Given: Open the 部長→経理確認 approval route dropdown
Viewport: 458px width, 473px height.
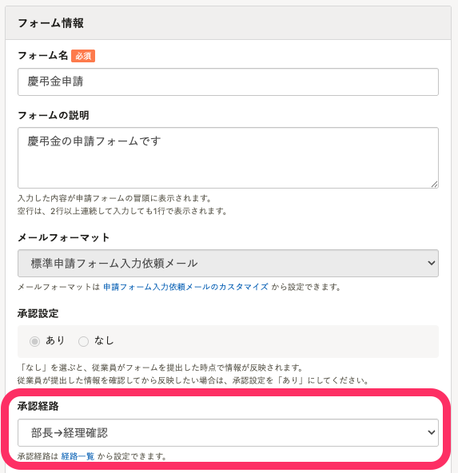Looking at the screenshot, I should pos(228,432).
